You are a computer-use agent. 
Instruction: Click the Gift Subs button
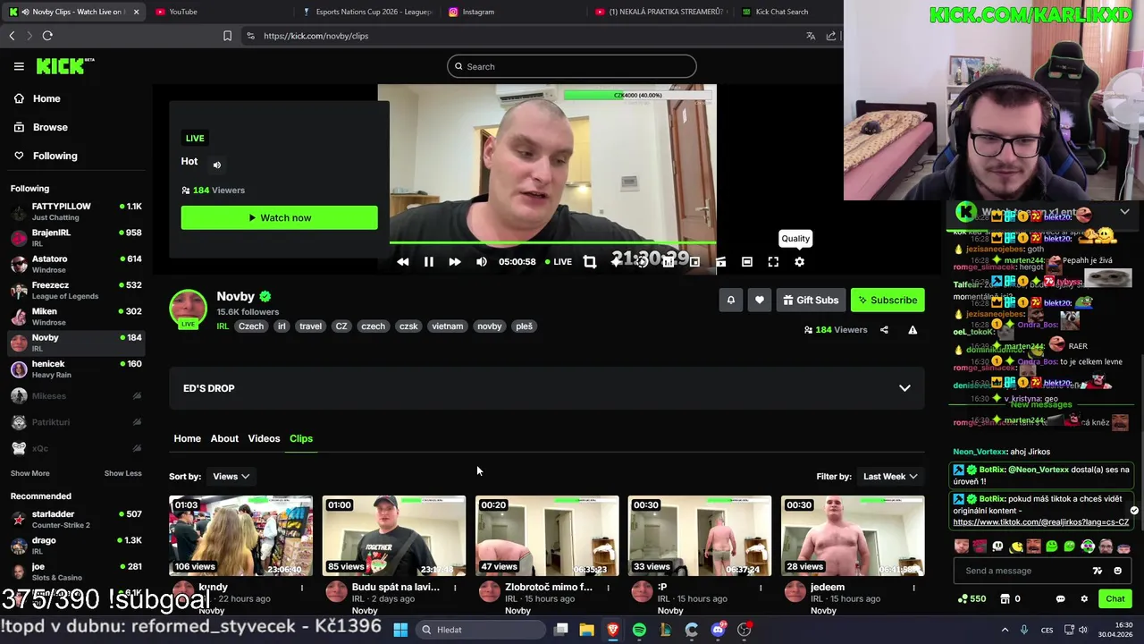(811, 301)
